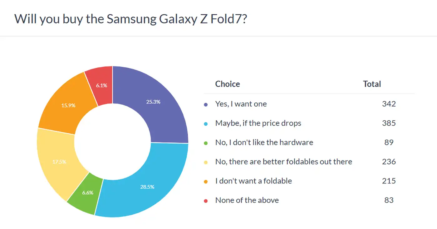Select the orange legend dot
The width and height of the screenshot is (437, 229).
tap(206, 182)
